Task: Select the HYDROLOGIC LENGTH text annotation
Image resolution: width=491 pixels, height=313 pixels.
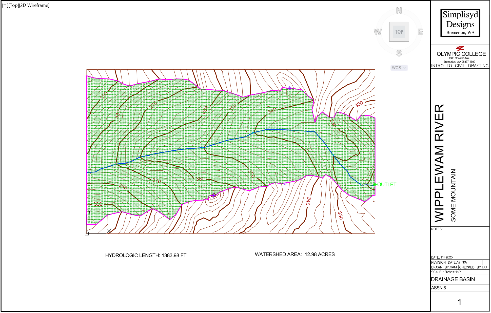Action: (x=146, y=255)
